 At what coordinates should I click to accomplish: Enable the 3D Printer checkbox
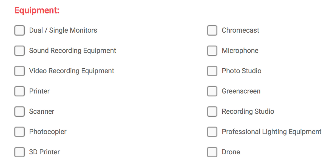pos(19,152)
